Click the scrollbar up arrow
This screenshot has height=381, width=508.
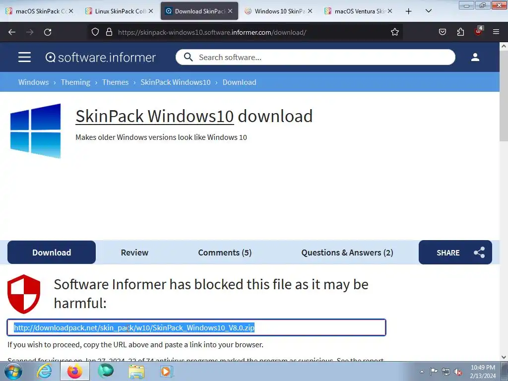point(504,46)
